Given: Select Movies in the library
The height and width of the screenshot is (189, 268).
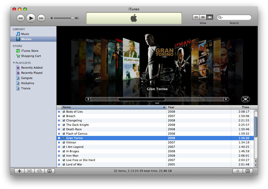Looking at the screenshot, I should (x=33, y=39).
